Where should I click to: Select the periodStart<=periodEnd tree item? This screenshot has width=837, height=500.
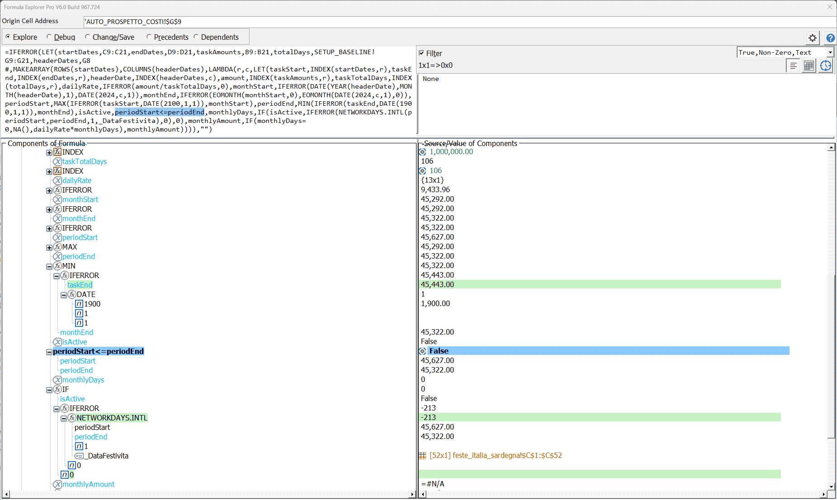98,351
